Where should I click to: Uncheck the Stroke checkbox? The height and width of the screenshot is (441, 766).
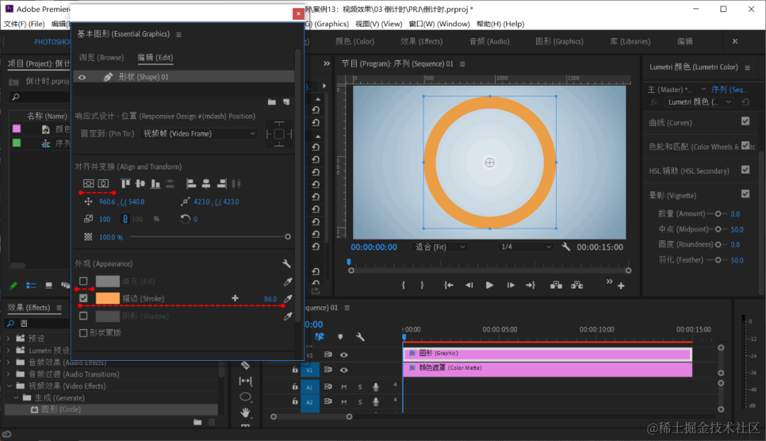pos(84,298)
